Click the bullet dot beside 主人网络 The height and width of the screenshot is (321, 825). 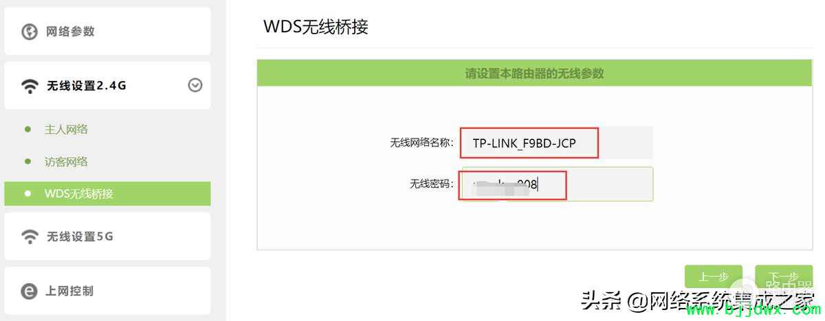(x=27, y=129)
